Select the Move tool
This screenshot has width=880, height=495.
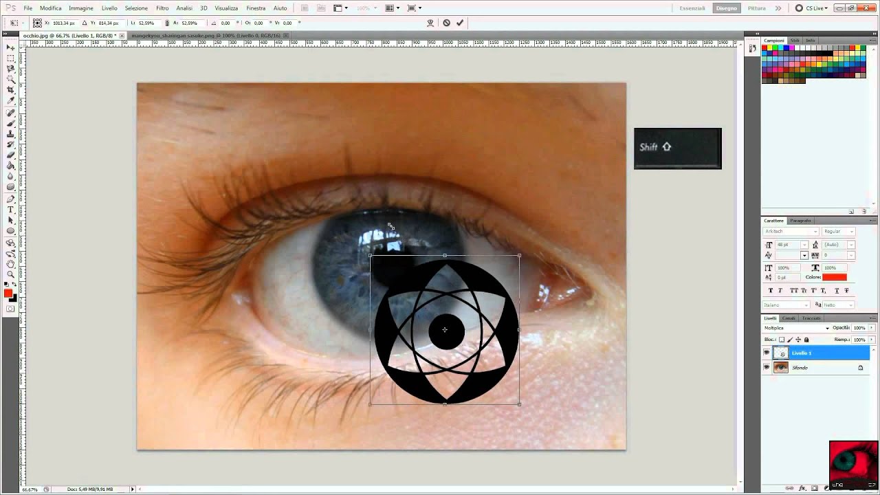pyautogui.click(x=10, y=47)
